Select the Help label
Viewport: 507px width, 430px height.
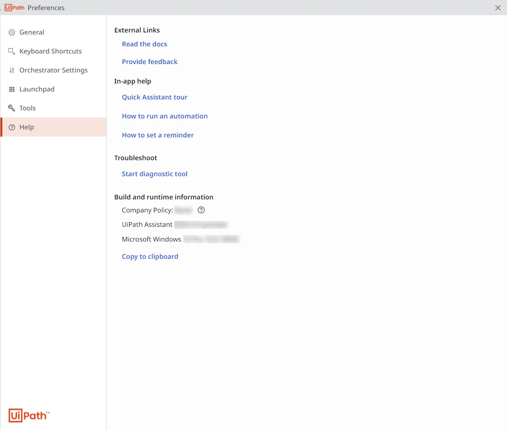27,127
